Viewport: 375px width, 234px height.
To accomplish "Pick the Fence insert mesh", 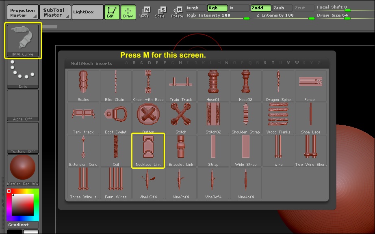I will [x=311, y=86].
